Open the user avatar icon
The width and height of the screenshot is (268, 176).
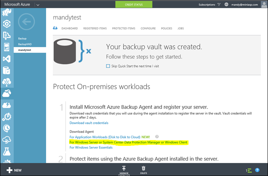(264, 5)
